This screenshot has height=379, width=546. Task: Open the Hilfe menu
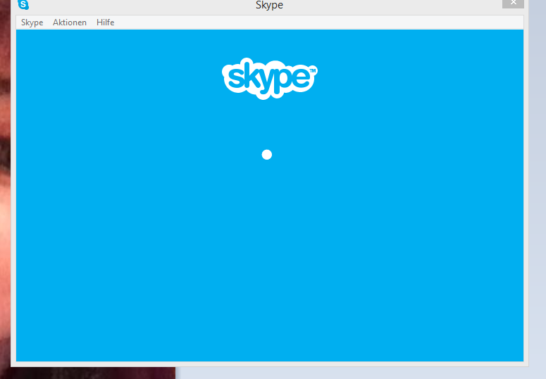point(105,23)
